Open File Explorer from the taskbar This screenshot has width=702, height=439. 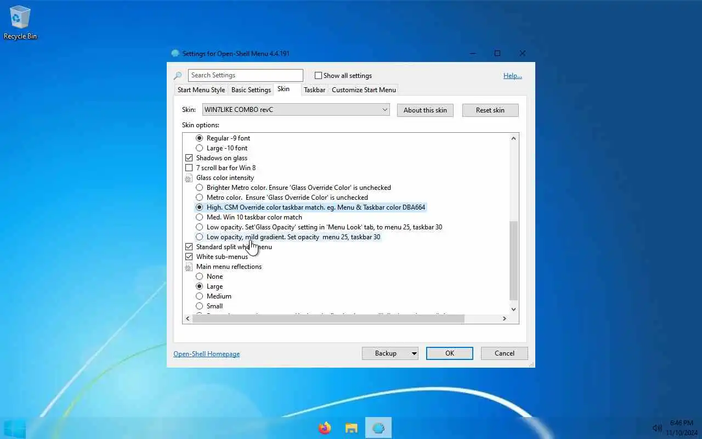pos(352,428)
